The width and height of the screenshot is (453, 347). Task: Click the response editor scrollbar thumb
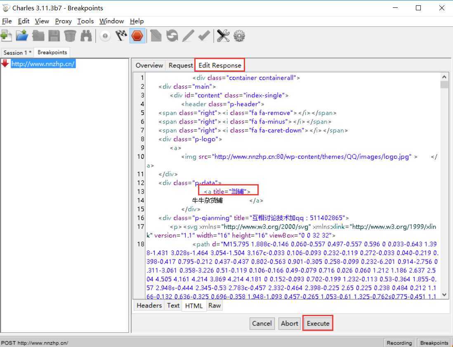point(444,84)
